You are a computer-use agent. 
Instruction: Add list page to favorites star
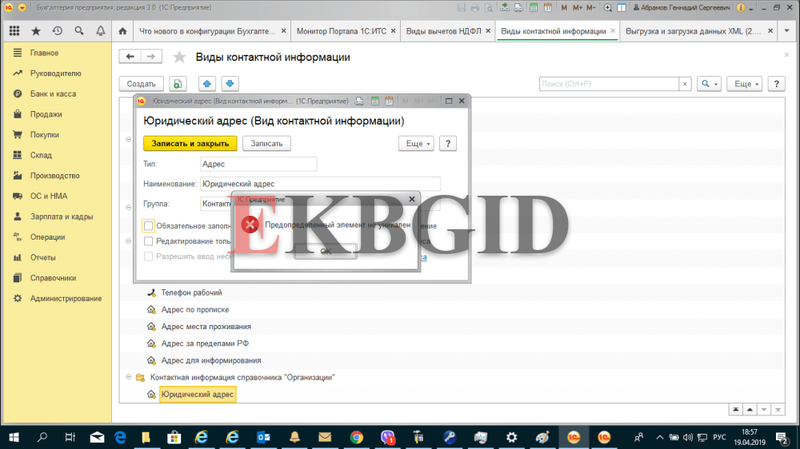pyautogui.click(x=179, y=57)
